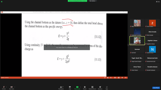Click 'SLIDE 13 OF 38' status text
The width and height of the screenshot is (161, 90).
click(5, 78)
